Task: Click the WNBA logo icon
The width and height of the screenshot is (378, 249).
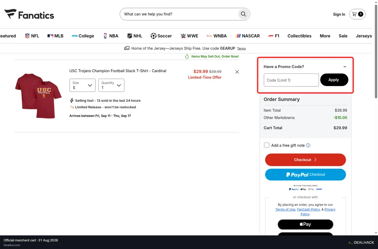Action: 209,36
